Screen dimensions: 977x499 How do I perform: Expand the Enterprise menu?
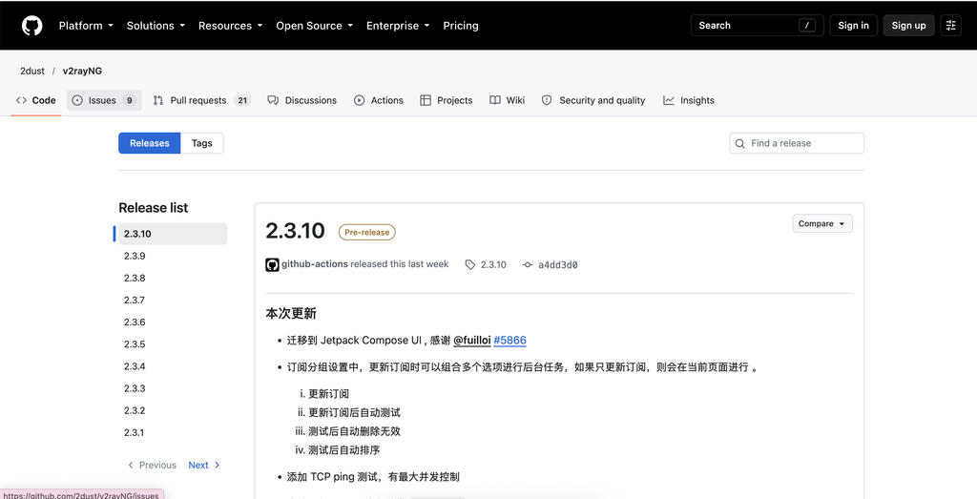click(x=398, y=26)
